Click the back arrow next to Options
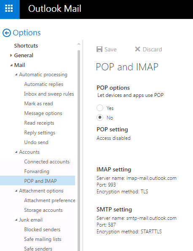Viewport: 193px width, 251px height. (x=7, y=33)
